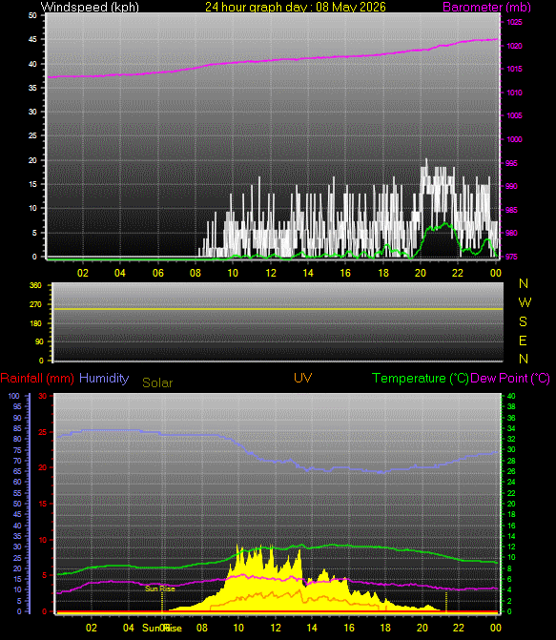
Task: Click the "20" hour label under the windspeed graph
Action: point(421,273)
